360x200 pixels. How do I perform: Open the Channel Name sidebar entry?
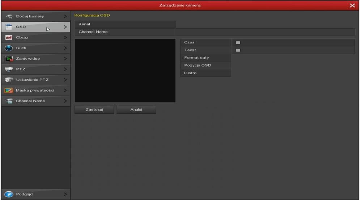point(35,101)
